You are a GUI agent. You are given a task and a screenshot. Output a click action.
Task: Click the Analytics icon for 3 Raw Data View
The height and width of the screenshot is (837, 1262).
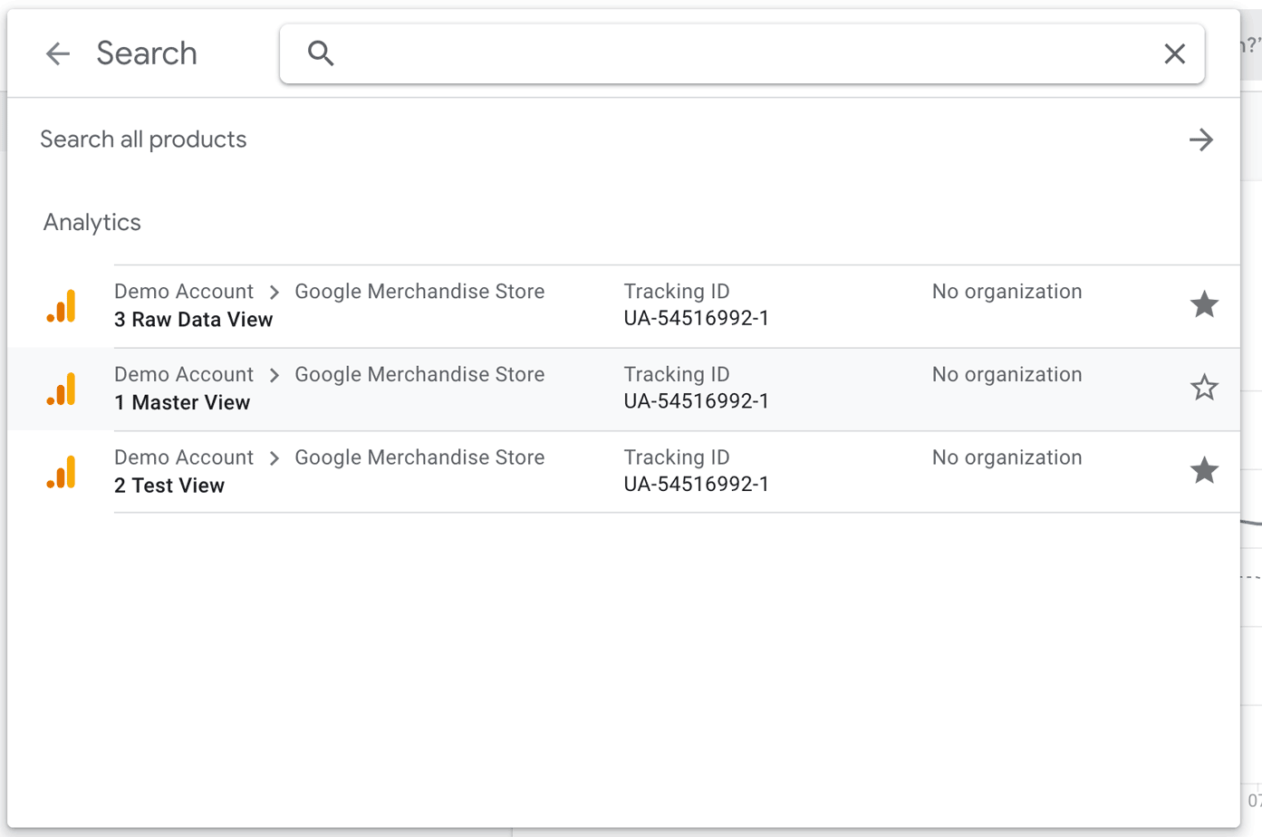62,306
